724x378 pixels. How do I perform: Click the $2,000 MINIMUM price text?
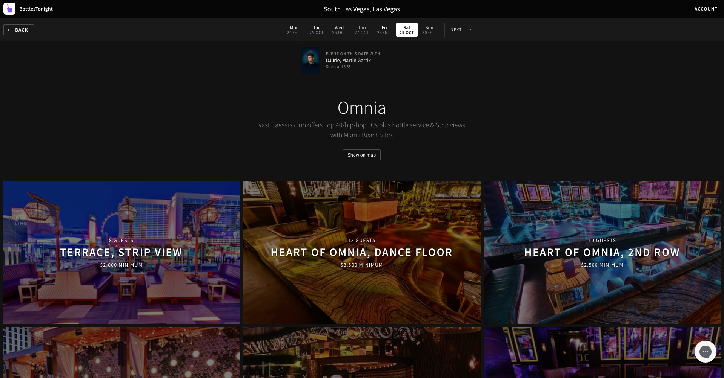click(x=121, y=265)
